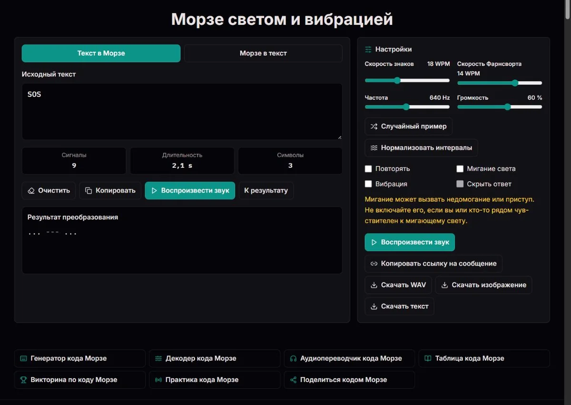Click the Результат преобразования output box
Viewport: 571px width, 405px height.
point(182,240)
